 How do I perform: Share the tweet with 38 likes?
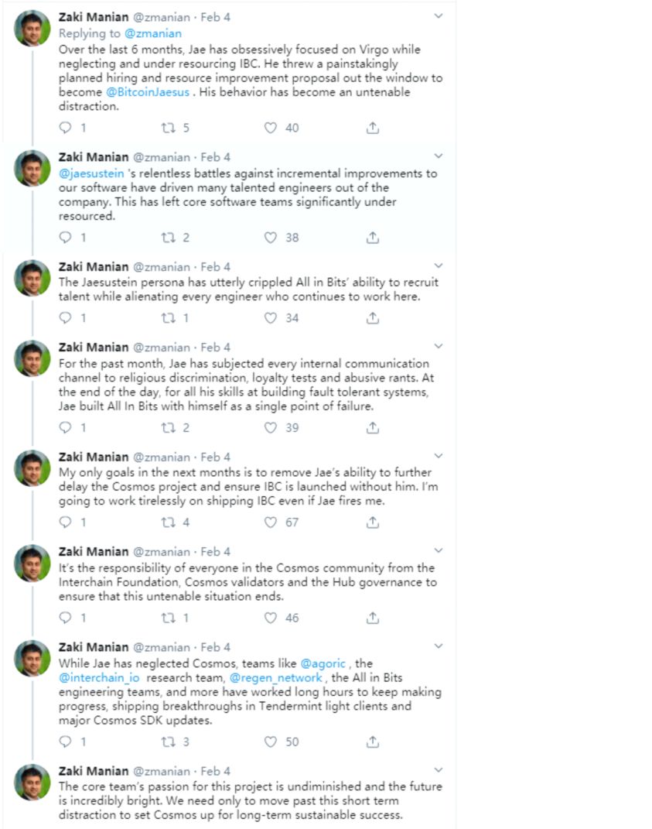point(373,238)
